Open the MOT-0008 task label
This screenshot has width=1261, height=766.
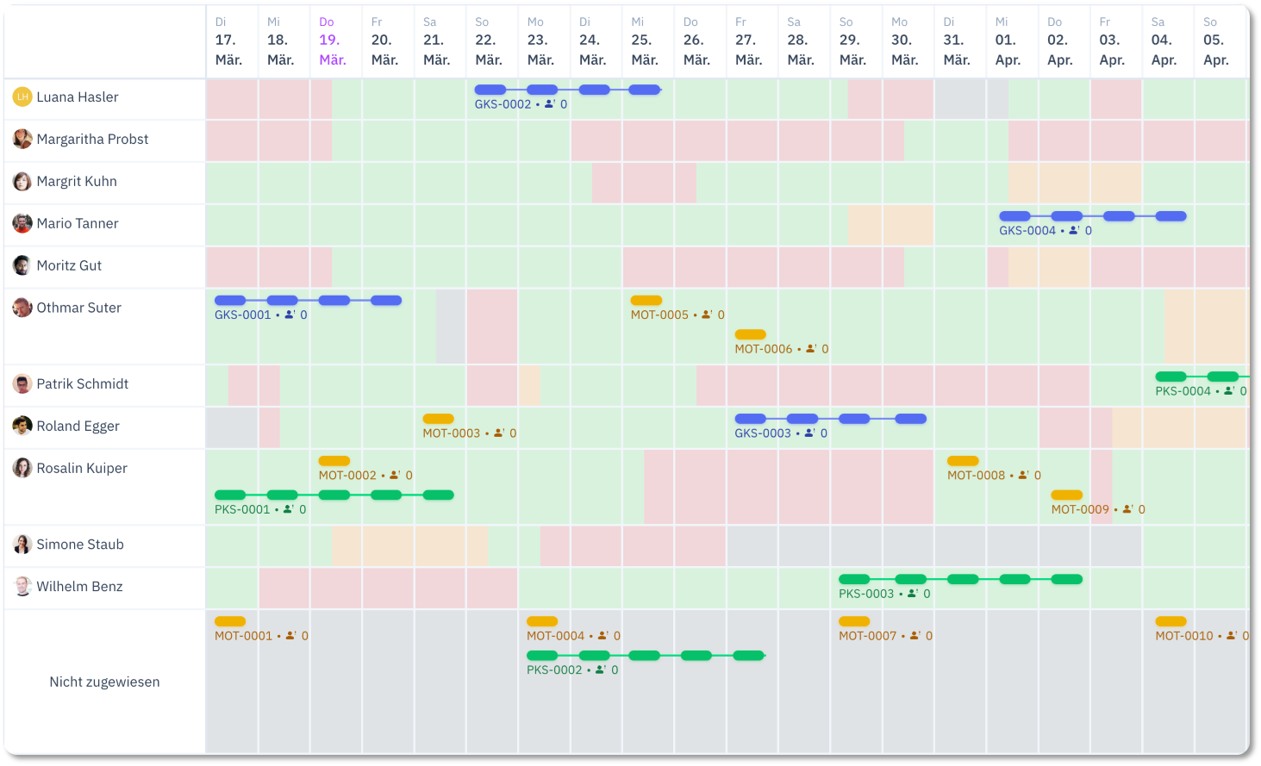(x=977, y=476)
